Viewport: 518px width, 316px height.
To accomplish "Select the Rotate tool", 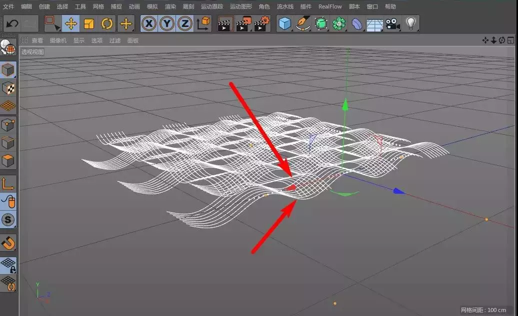I will tap(106, 23).
